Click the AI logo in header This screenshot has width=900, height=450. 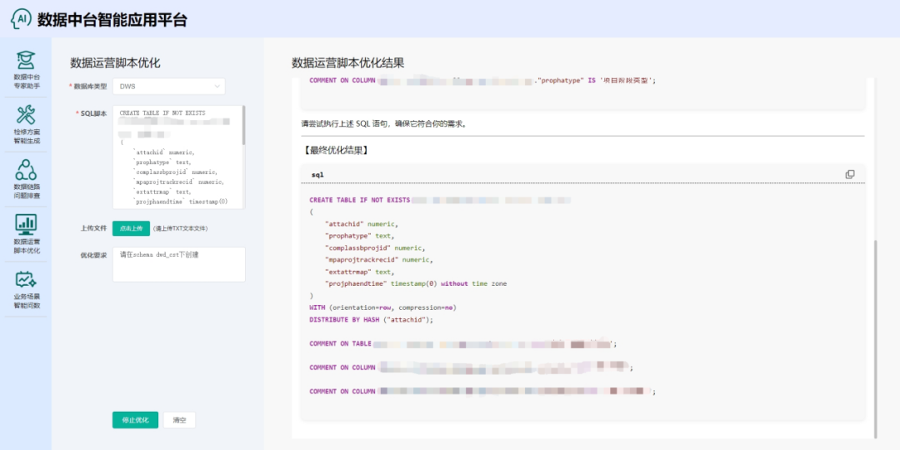21,19
